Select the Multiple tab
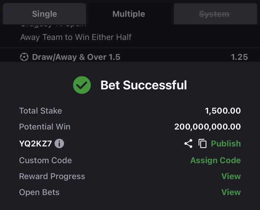This screenshot has height=210, width=260. point(129,14)
